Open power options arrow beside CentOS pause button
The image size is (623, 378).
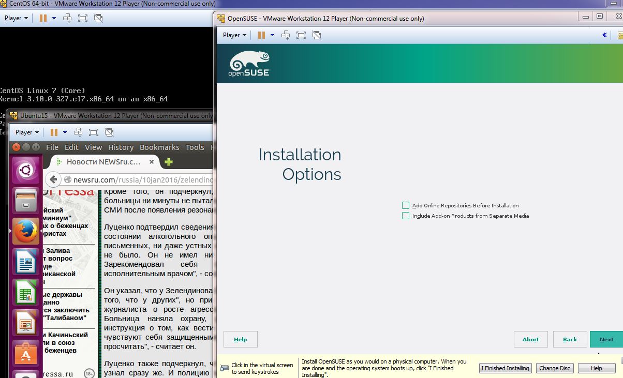pos(54,18)
